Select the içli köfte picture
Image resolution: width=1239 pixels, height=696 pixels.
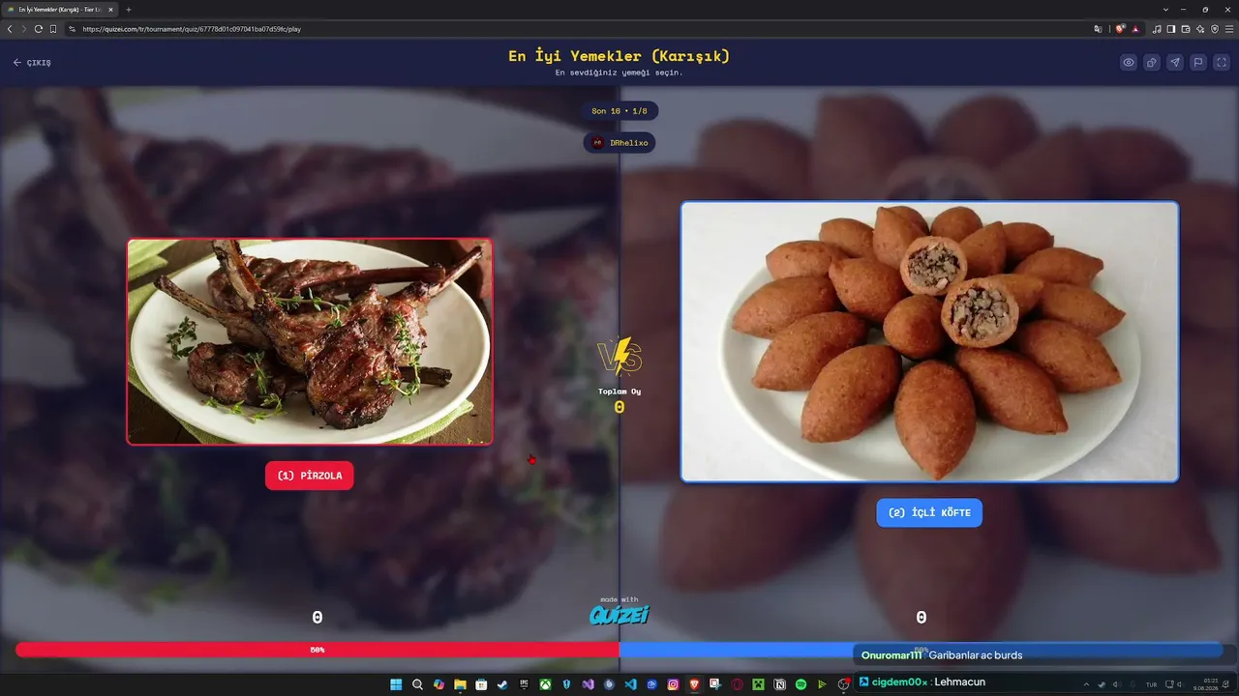929,341
